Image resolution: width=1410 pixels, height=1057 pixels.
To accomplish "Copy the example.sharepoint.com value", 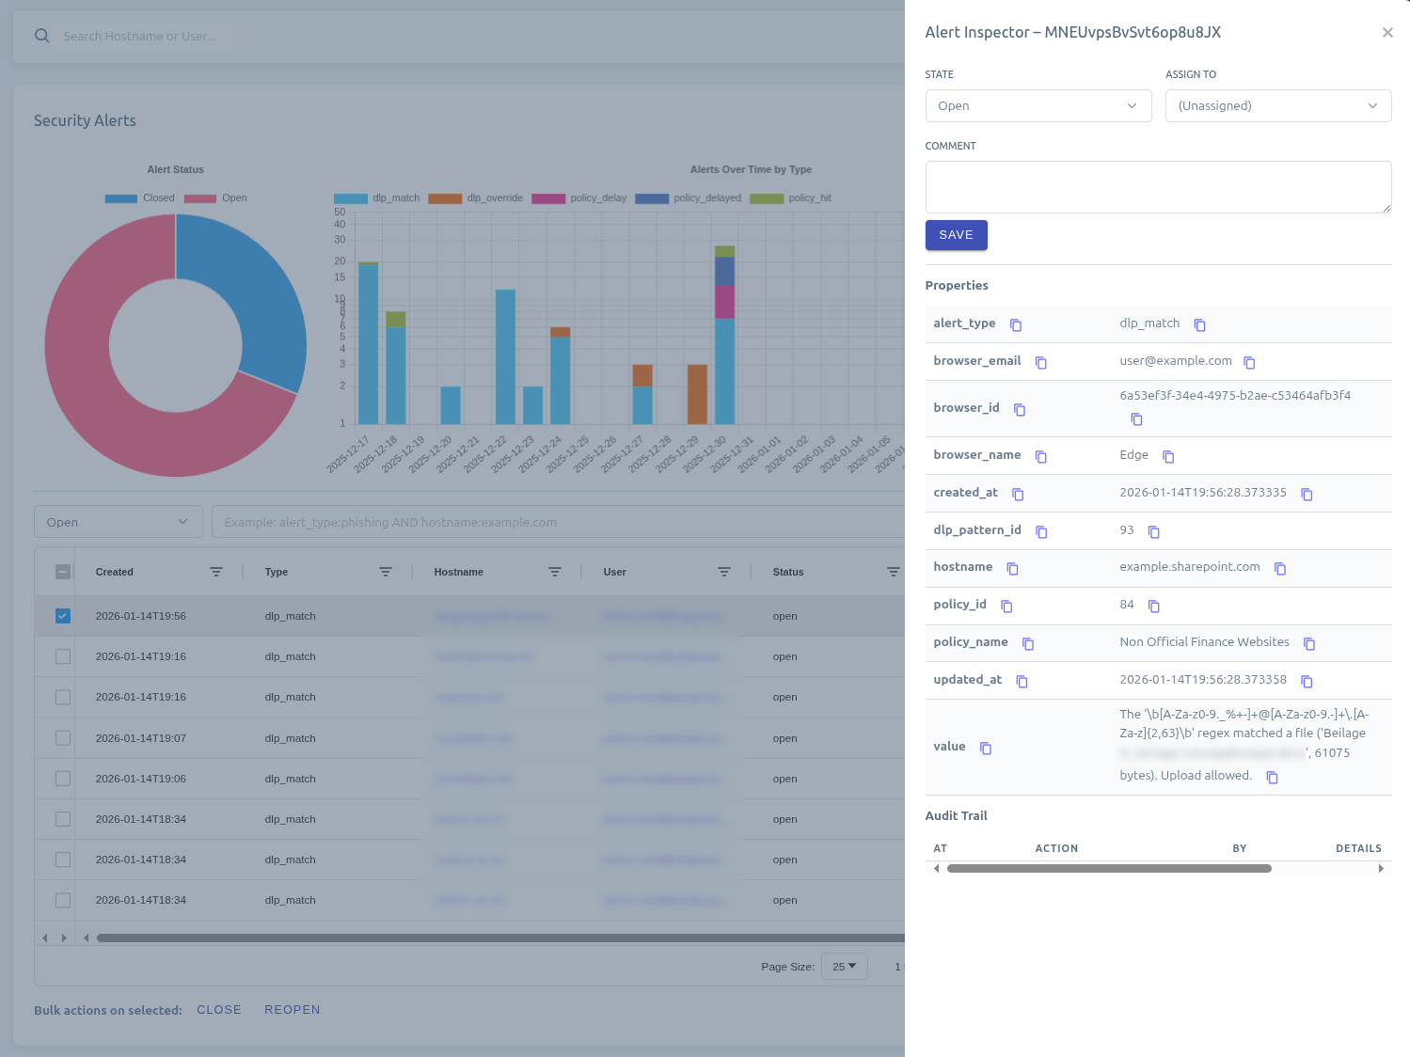I will point(1280,568).
